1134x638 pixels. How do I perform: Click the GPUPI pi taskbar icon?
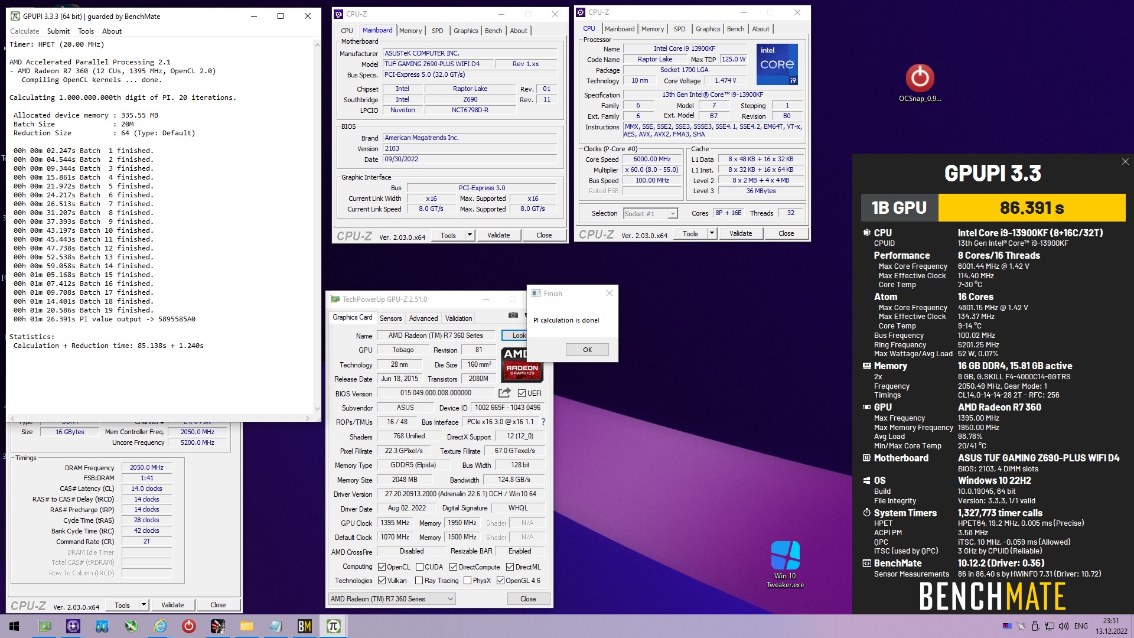[334, 626]
